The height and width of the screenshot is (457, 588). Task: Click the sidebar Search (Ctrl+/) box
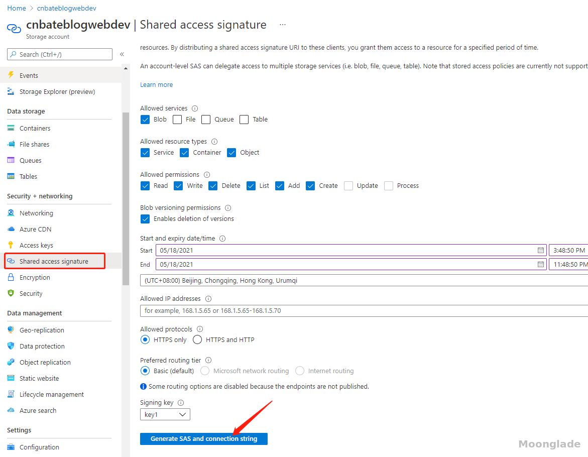(x=60, y=54)
